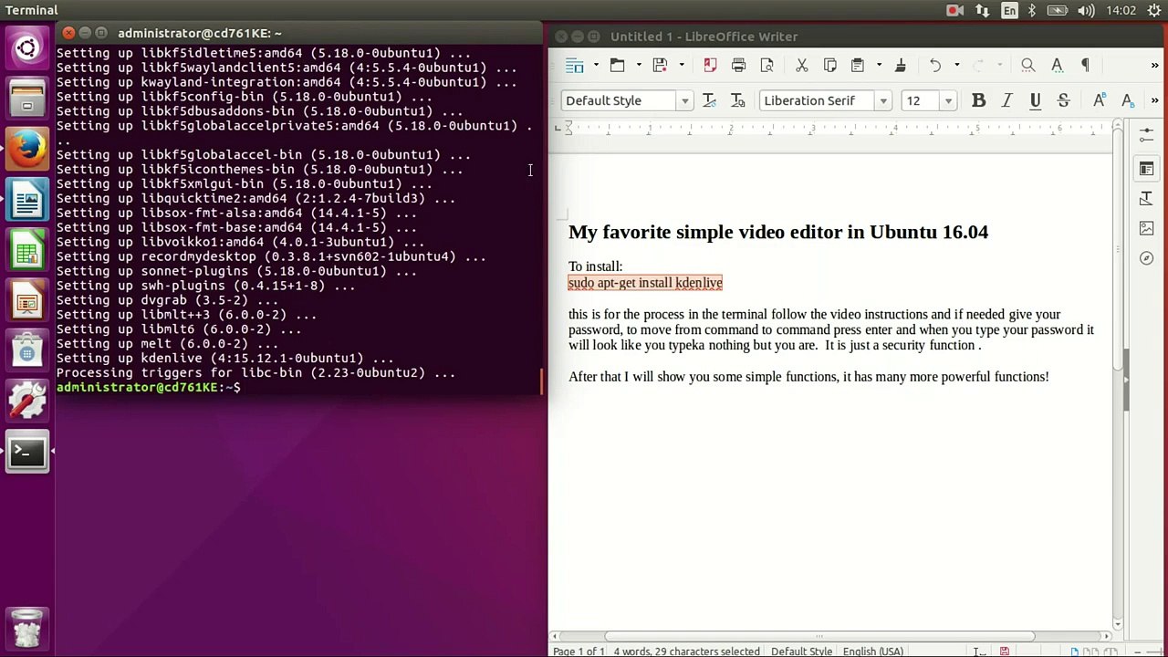Click the document heading text line
This screenshot has height=657, width=1168.
tap(778, 232)
